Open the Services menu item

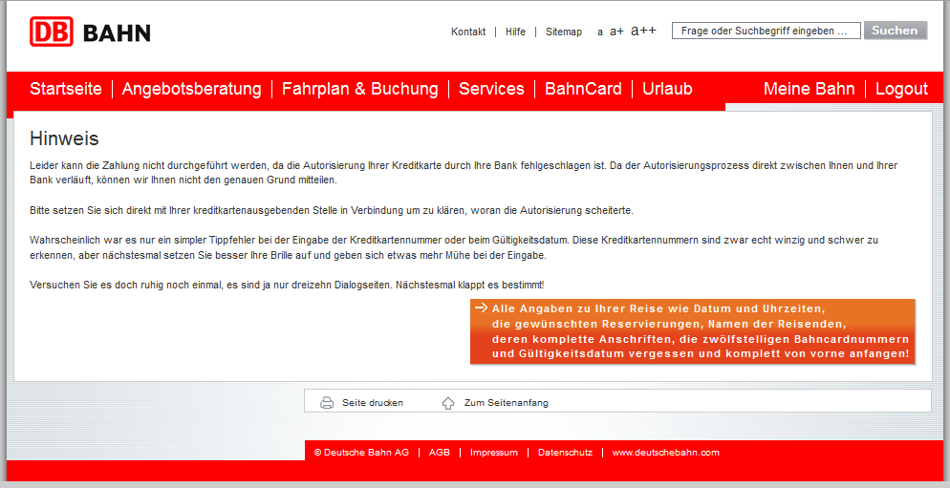(x=491, y=89)
